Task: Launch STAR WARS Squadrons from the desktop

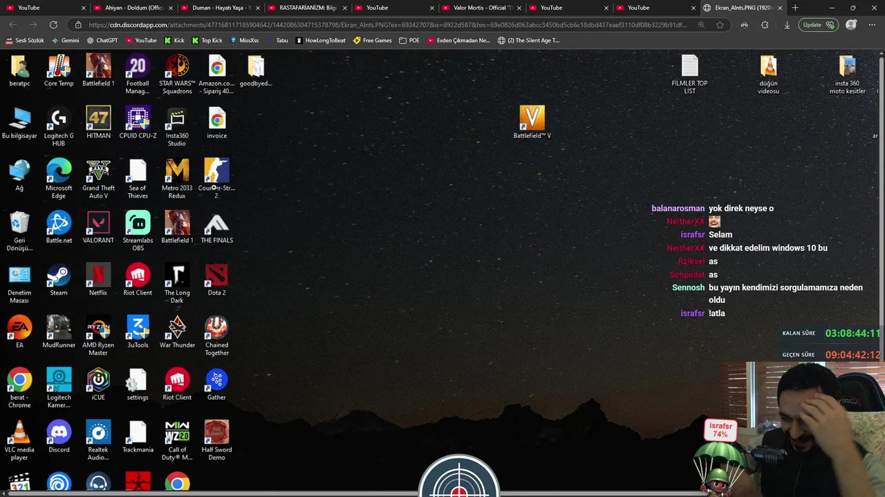Action: tap(177, 75)
